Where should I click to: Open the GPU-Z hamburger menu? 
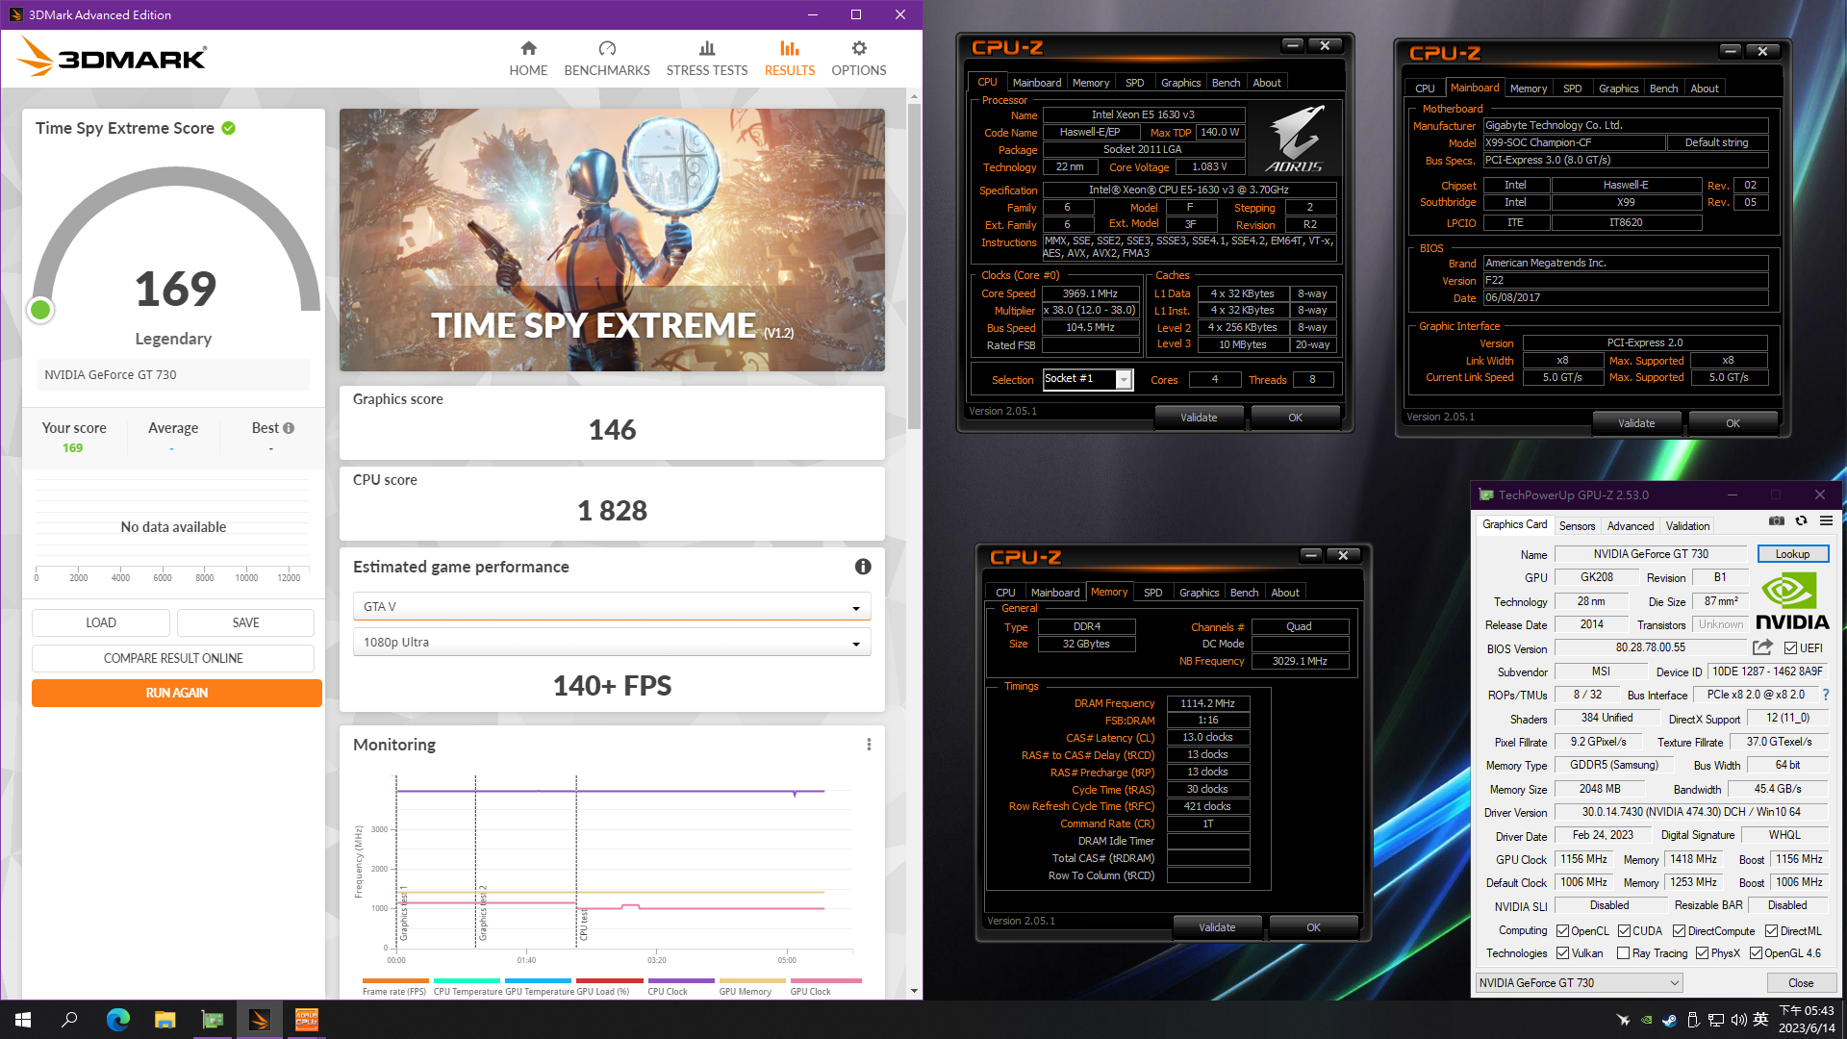pyautogui.click(x=1826, y=520)
